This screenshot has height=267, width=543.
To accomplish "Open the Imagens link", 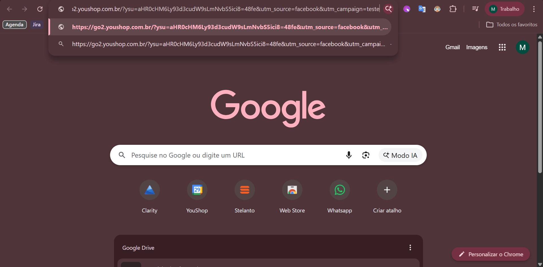I will (x=477, y=47).
